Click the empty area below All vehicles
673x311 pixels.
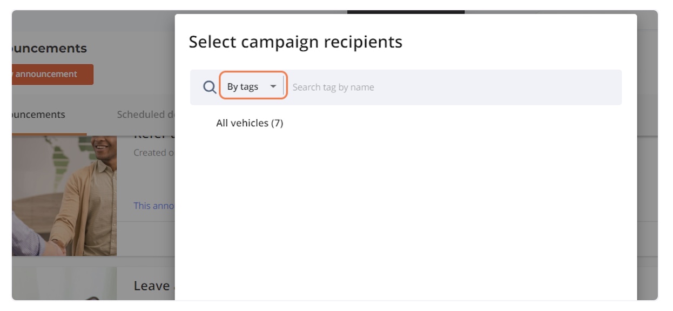pyautogui.click(x=405, y=216)
